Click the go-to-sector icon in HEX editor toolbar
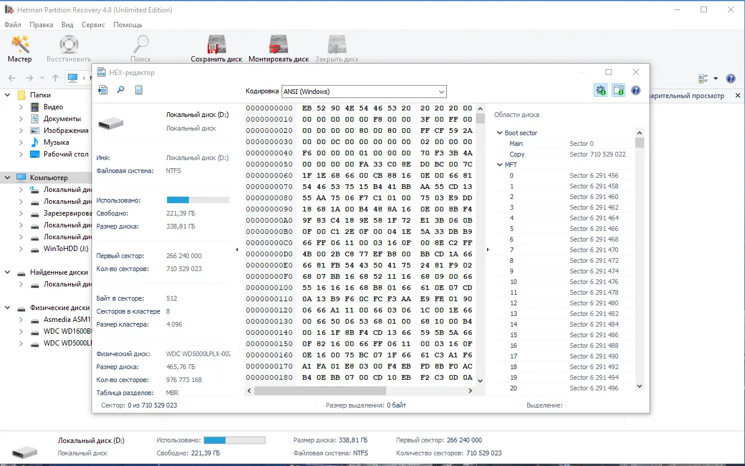745x466 pixels. [x=103, y=90]
